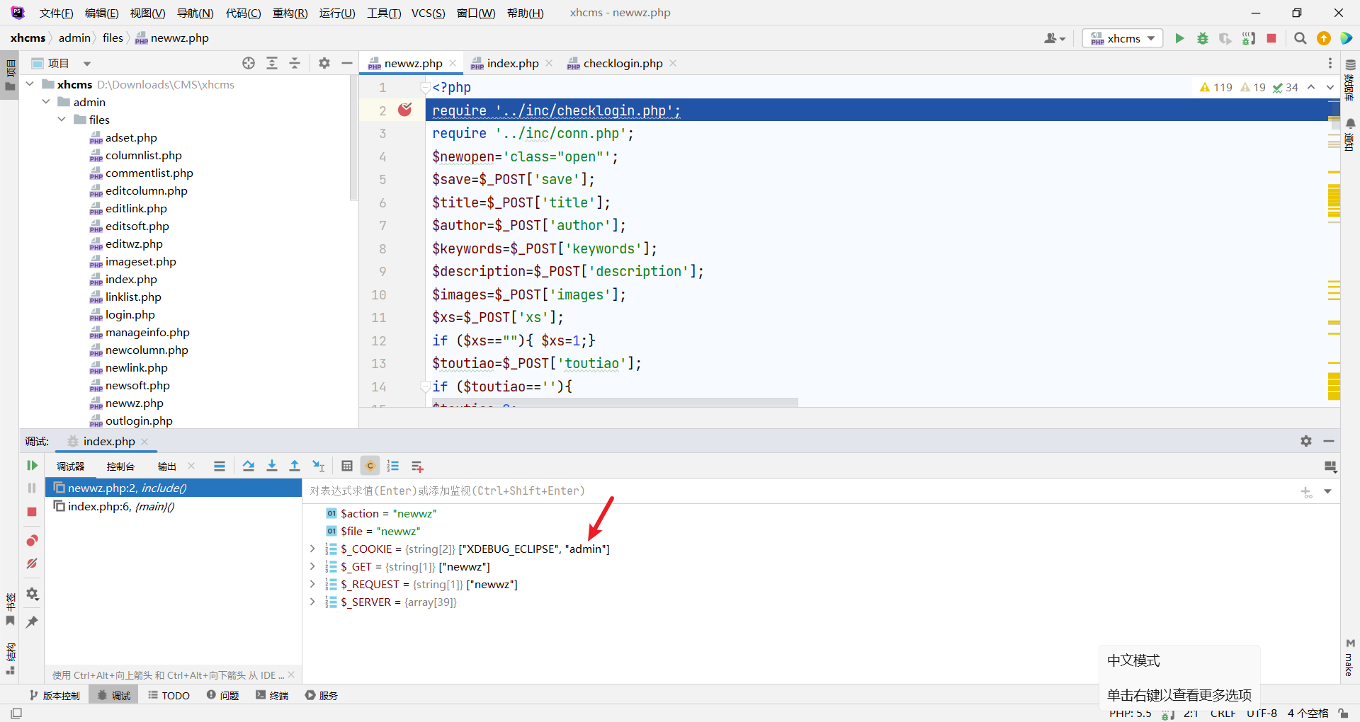Click the 119 warnings inspection indicator
The height and width of the screenshot is (722, 1360).
[x=1216, y=87]
